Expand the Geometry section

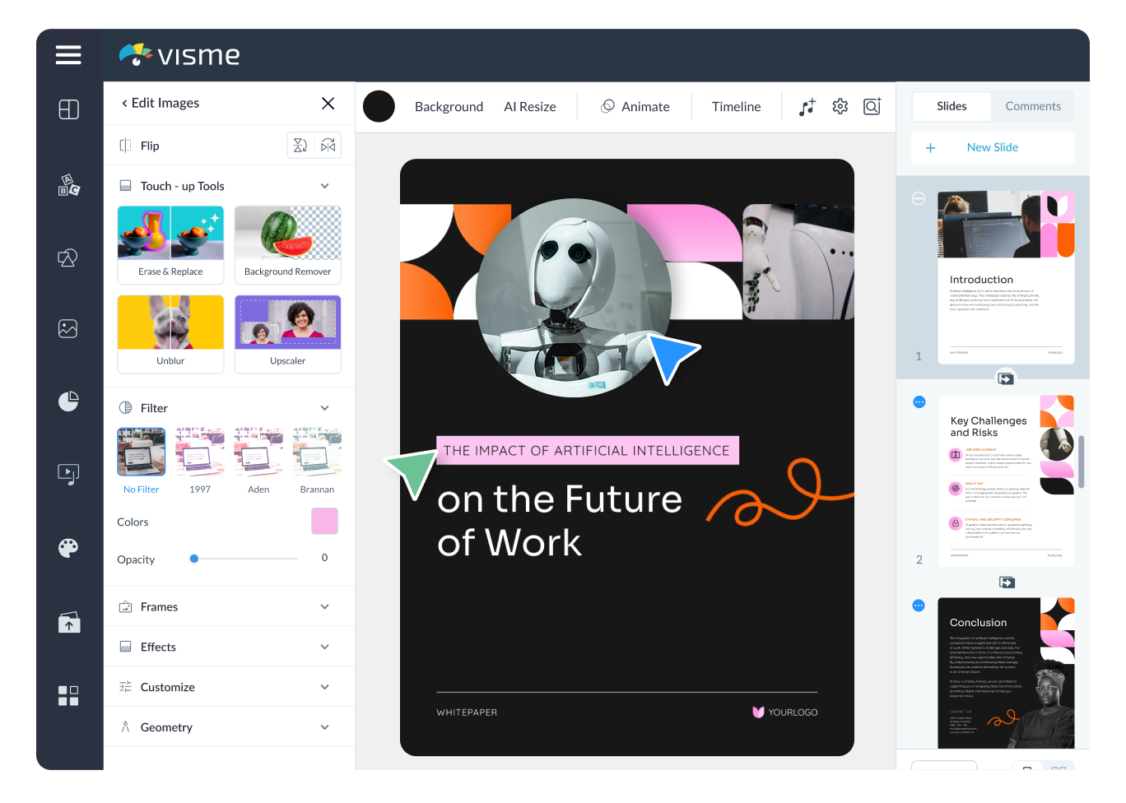[x=229, y=726]
